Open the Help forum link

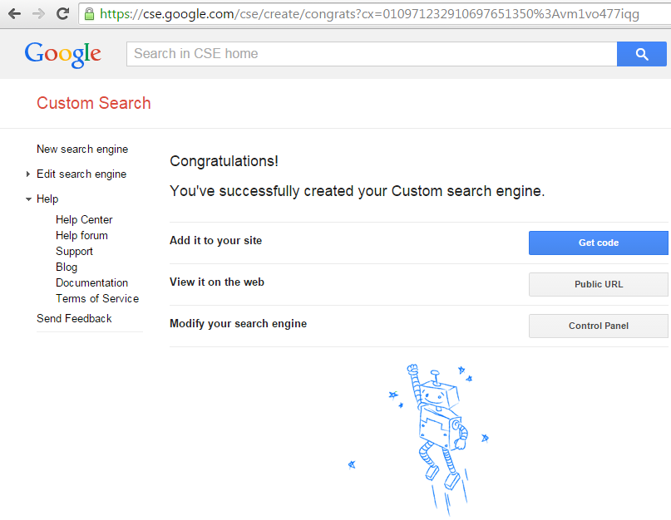[x=81, y=236]
